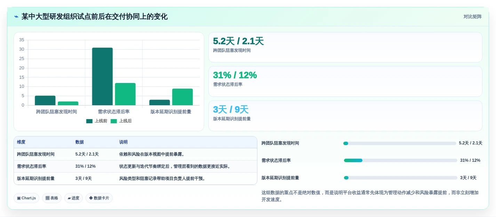This screenshot has width=496, height=217.
Task: Click the light green bar for 需求状态滞后率
Action: coord(125,94)
